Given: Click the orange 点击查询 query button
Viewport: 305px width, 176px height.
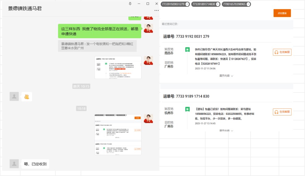Looking at the screenshot, I should point(282,13).
